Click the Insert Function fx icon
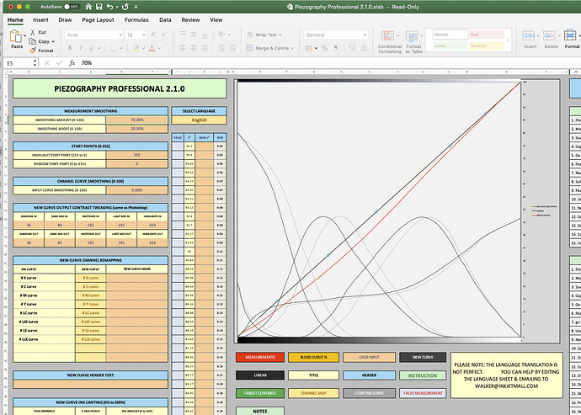581x415 pixels. click(72, 63)
